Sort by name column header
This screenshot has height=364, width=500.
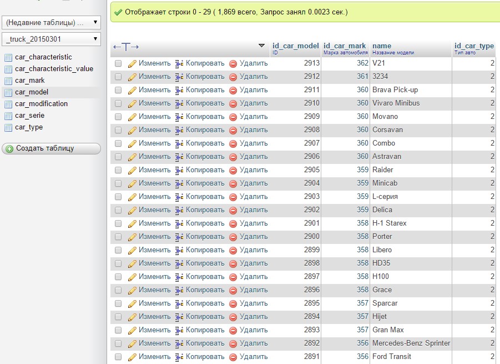pyautogui.click(x=382, y=46)
